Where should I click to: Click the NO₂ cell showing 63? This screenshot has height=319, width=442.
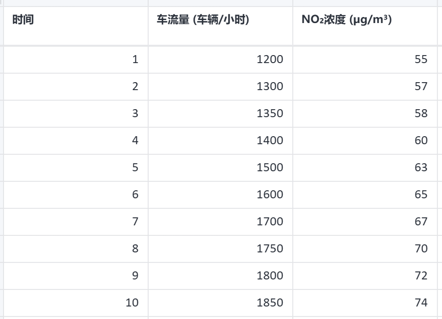point(365,168)
